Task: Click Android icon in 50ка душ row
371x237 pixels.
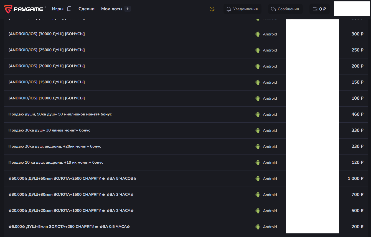Action: (258, 114)
